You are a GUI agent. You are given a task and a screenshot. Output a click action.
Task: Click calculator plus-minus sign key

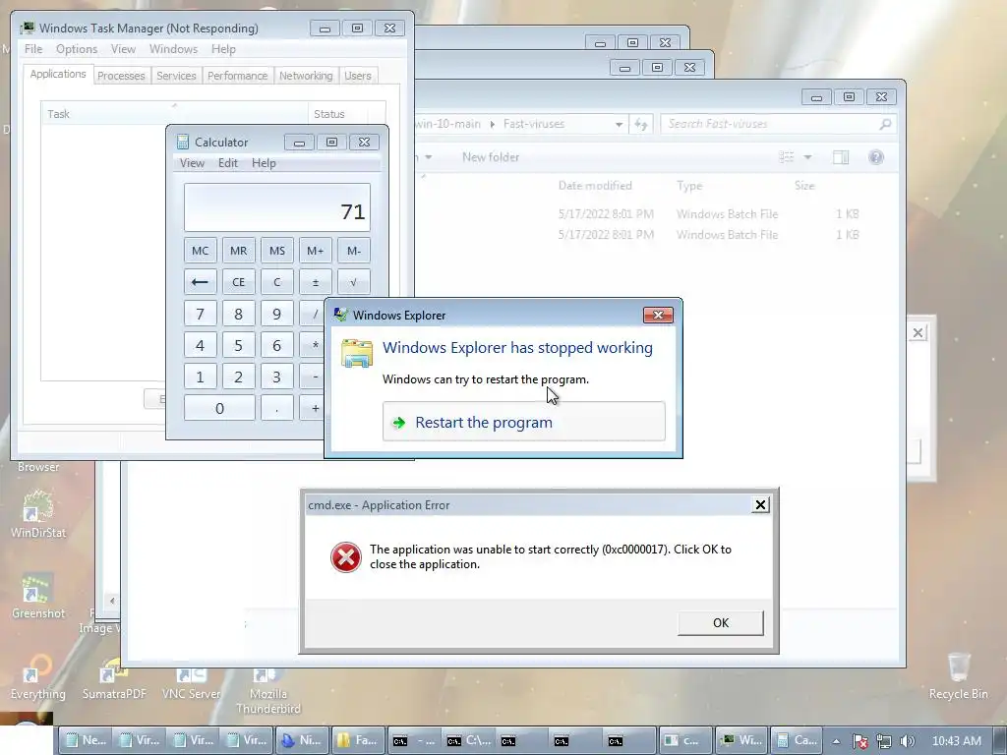click(x=316, y=282)
